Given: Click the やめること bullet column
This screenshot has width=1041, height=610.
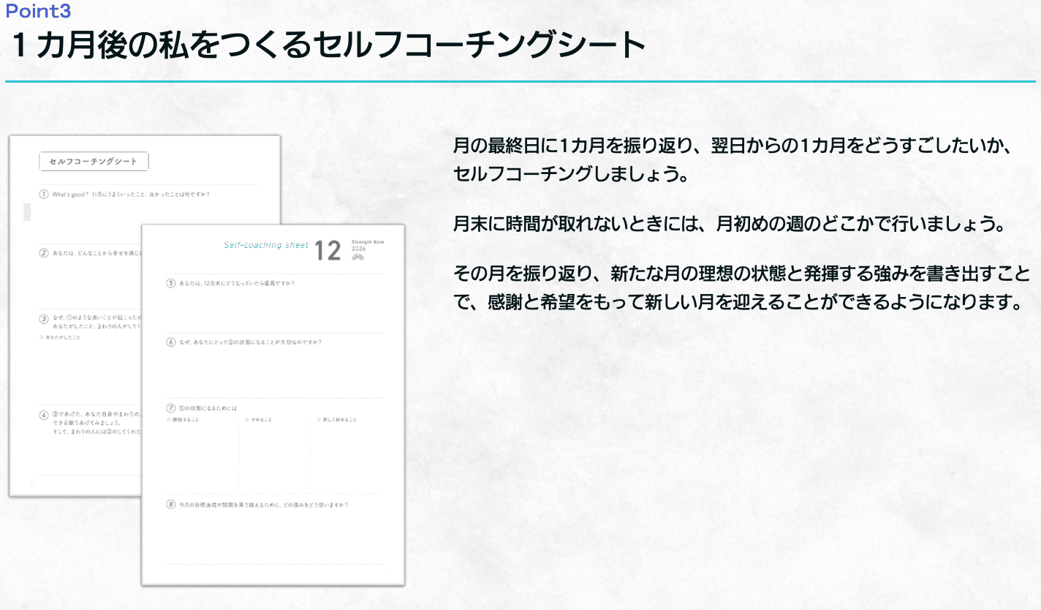Looking at the screenshot, I should tap(259, 420).
